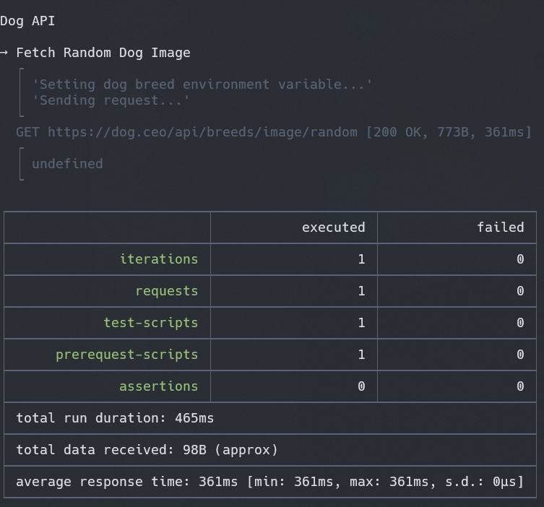The height and width of the screenshot is (507, 544).
Task: Click the 'Dog API' collection title
Action: 27,21
